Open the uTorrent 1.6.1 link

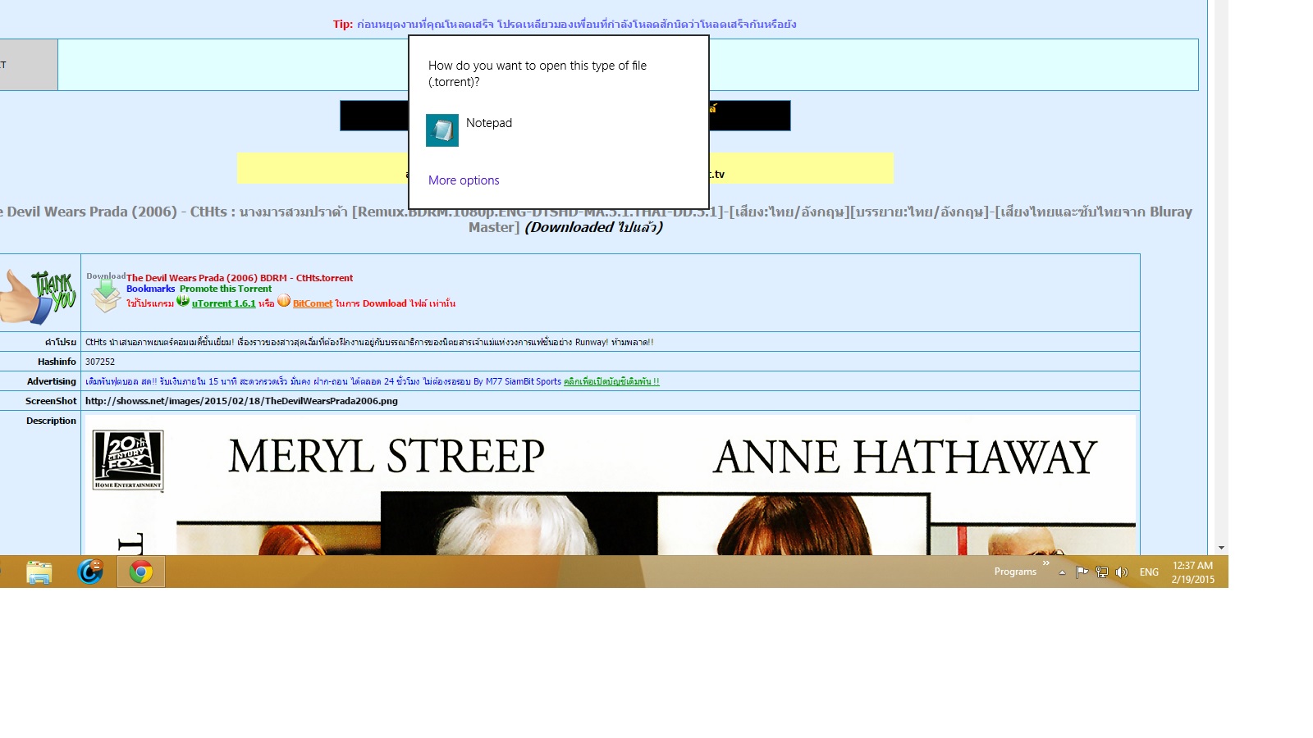[x=224, y=303]
